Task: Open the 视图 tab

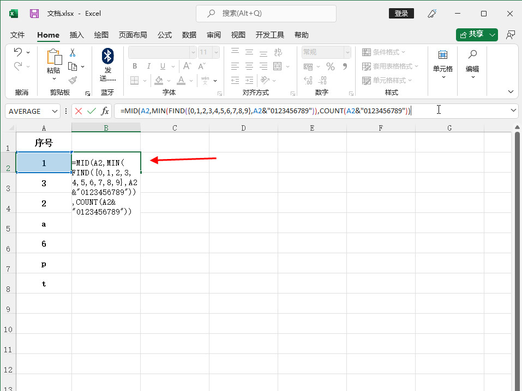Action: click(x=238, y=35)
